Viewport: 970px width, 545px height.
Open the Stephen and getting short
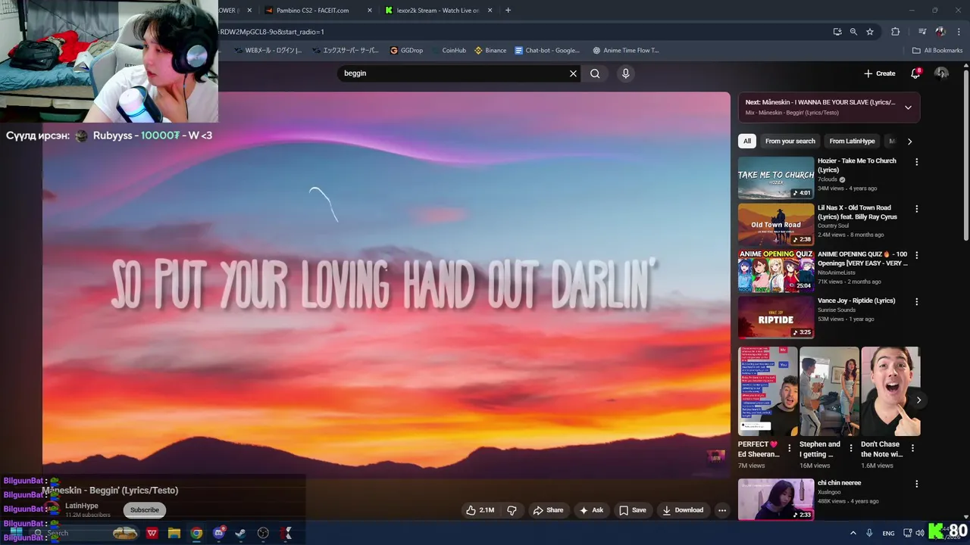tap(829, 391)
